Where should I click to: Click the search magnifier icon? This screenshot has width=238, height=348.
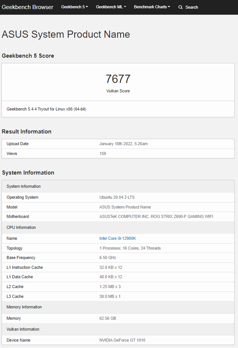pos(181,7)
